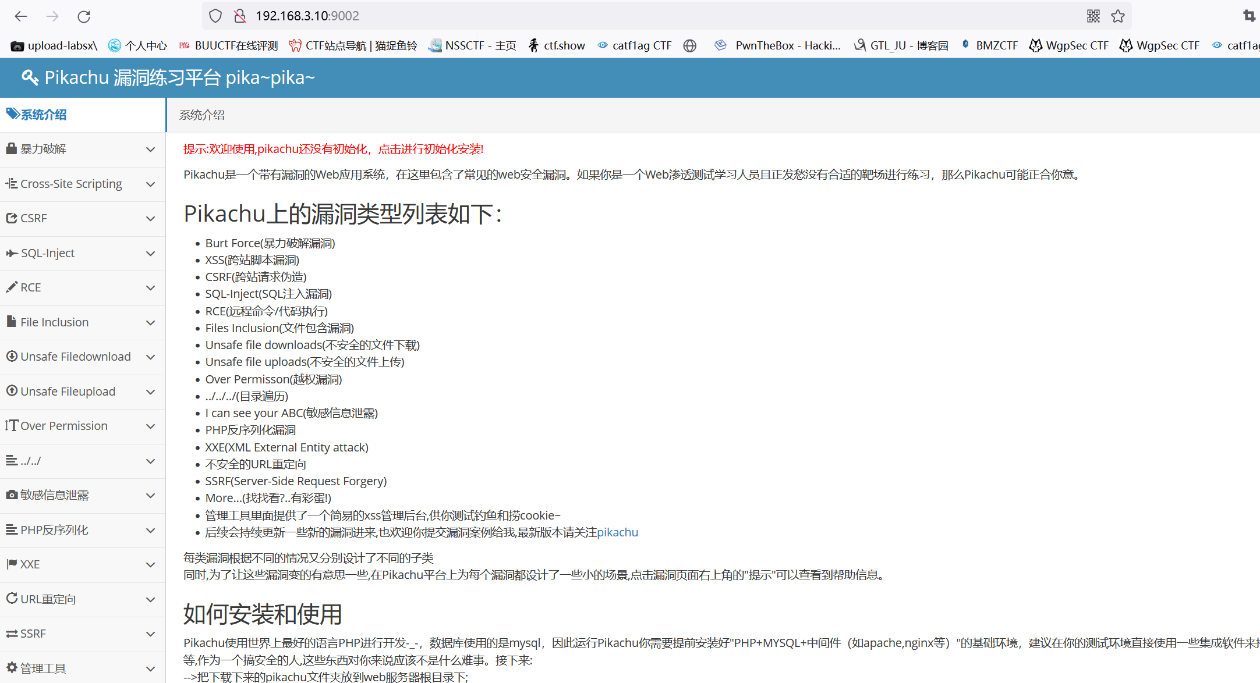Click the globe bookmark icon
The image size is (1260, 683).
click(690, 45)
